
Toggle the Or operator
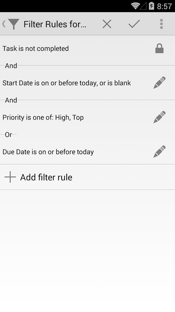(x=9, y=135)
